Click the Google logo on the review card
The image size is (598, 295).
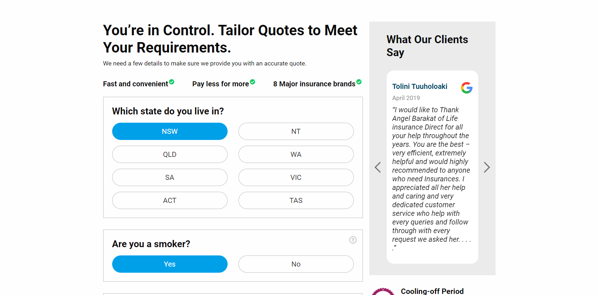(x=467, y=88)
